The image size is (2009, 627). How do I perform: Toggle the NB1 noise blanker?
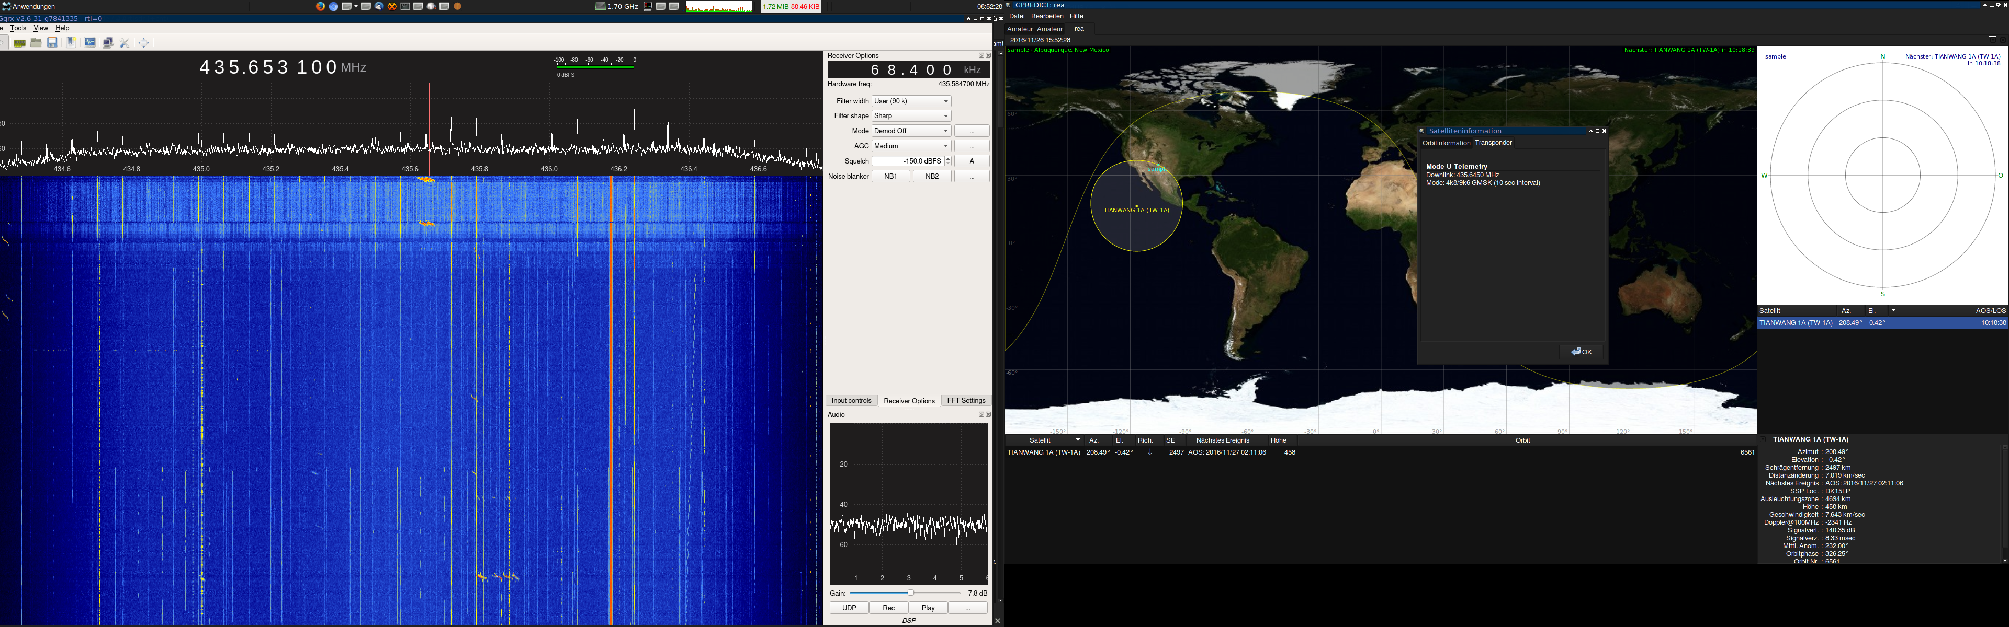[x=890, y=176]
